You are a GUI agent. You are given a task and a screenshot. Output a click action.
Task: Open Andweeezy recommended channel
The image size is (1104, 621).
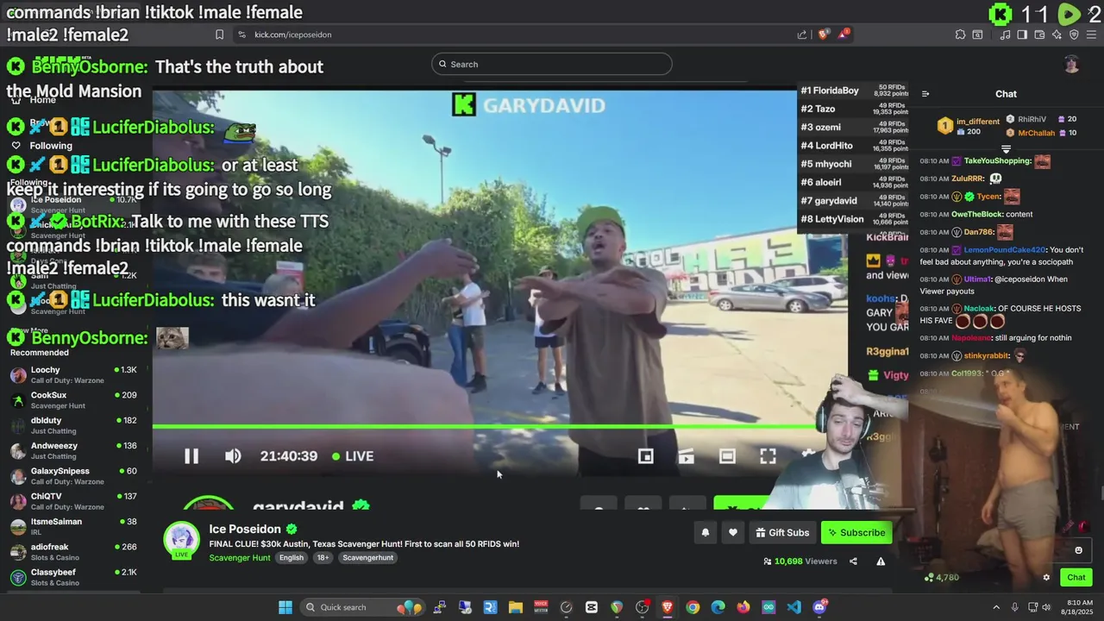coord(73,451)
